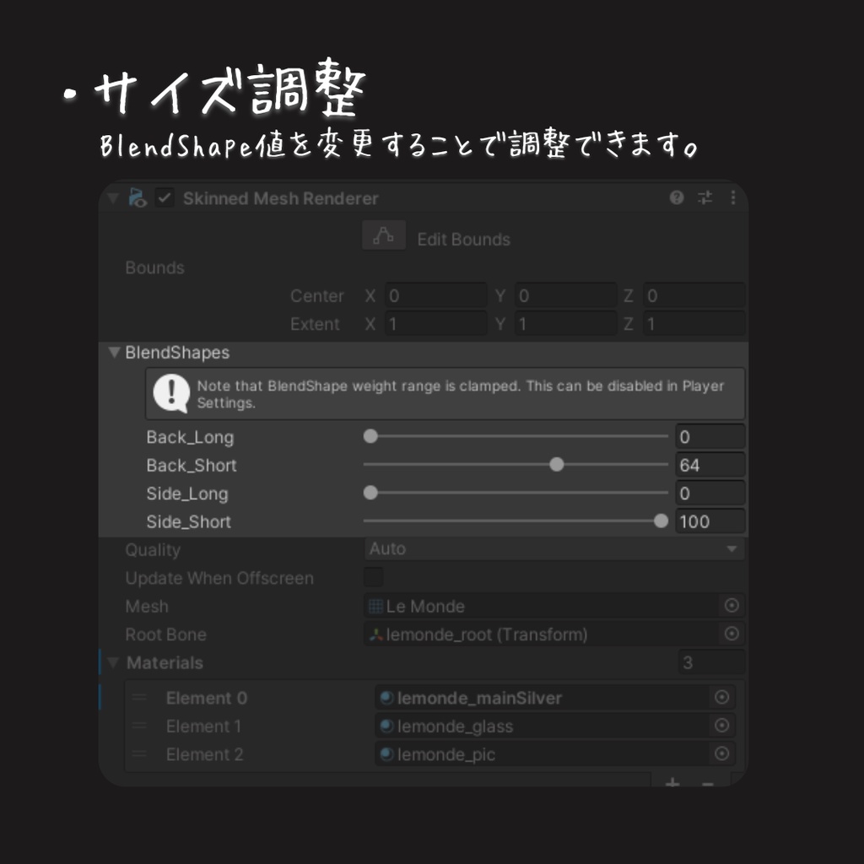Open the Quality dropdown set to Auto
Screen dimensions: 864x864
(x=553, y=549)
